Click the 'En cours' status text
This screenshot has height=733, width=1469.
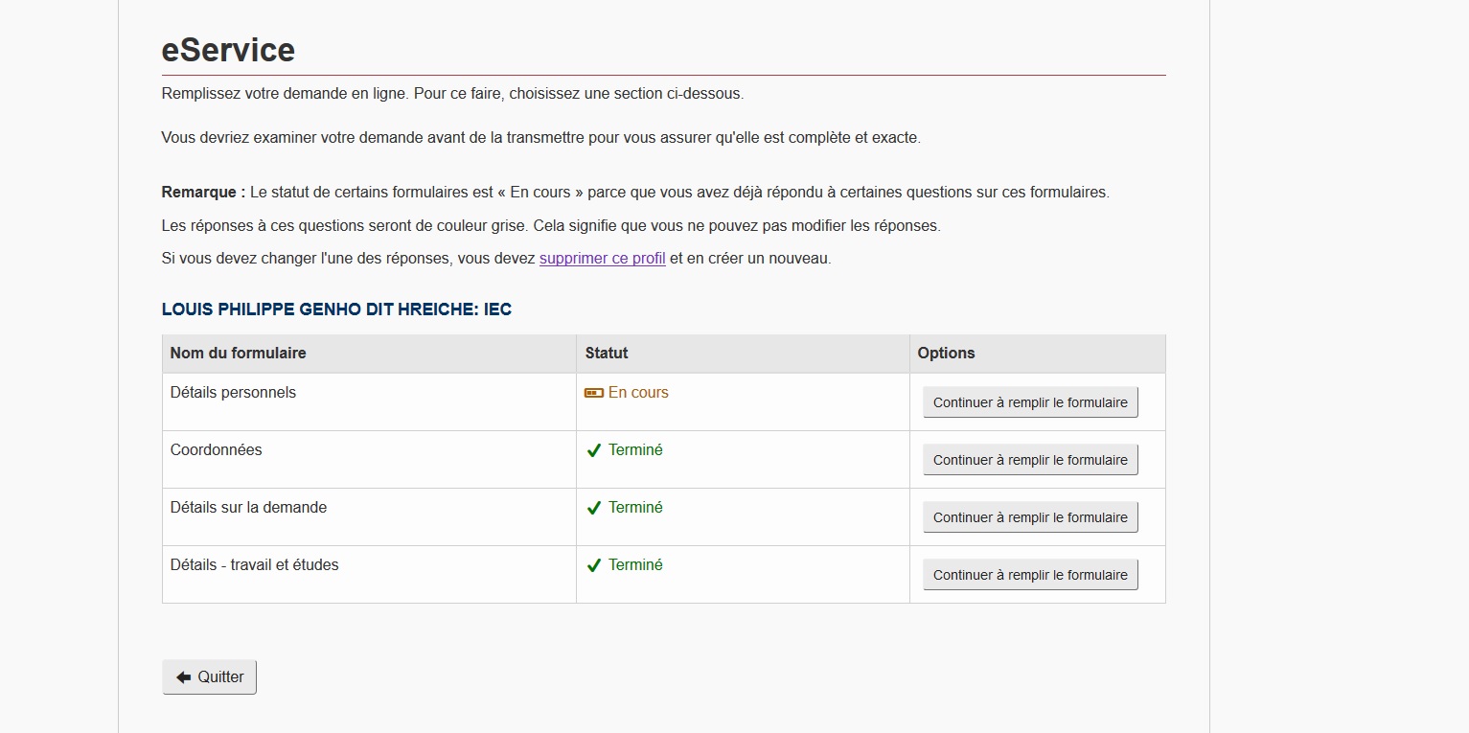coord(638,393)
